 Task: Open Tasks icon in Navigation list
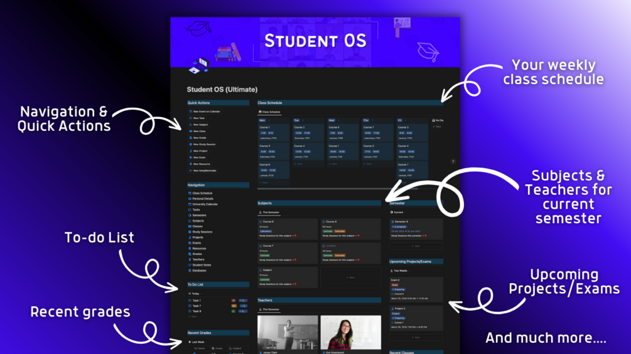(x=190, y=209)
